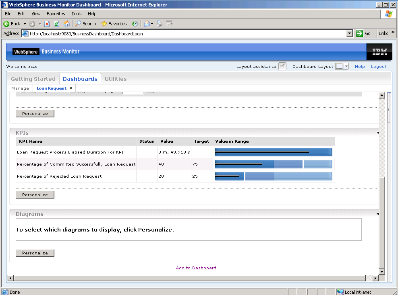Stop loading the page with the red X icon

coord(47,24)
